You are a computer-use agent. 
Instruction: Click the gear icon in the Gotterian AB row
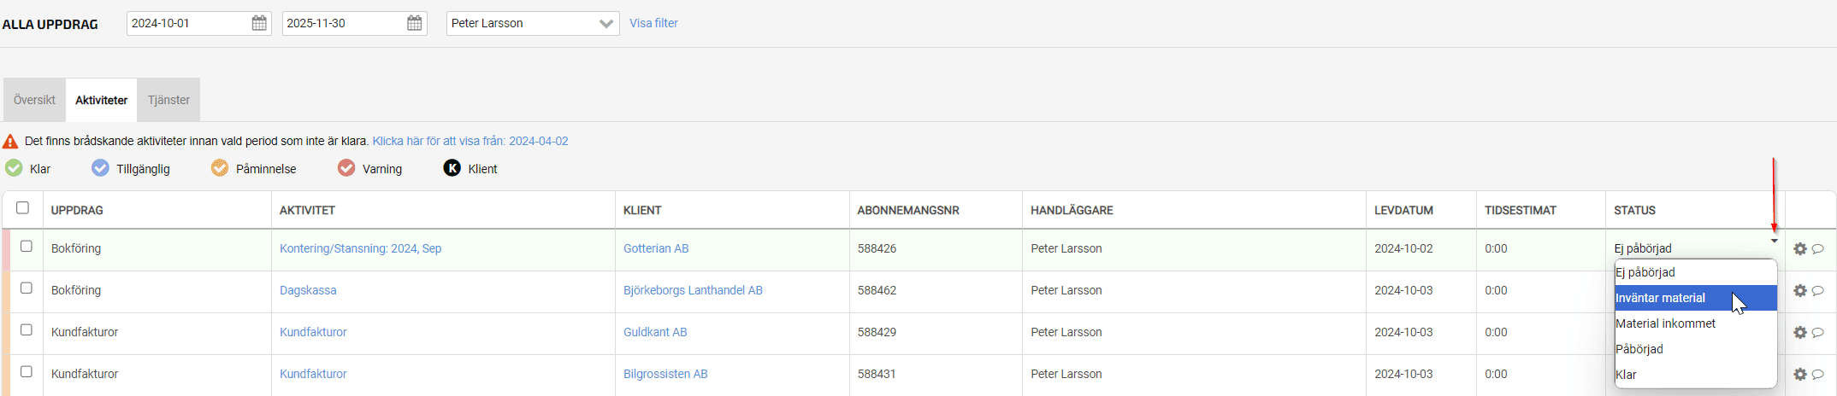tap(1800, 249)
